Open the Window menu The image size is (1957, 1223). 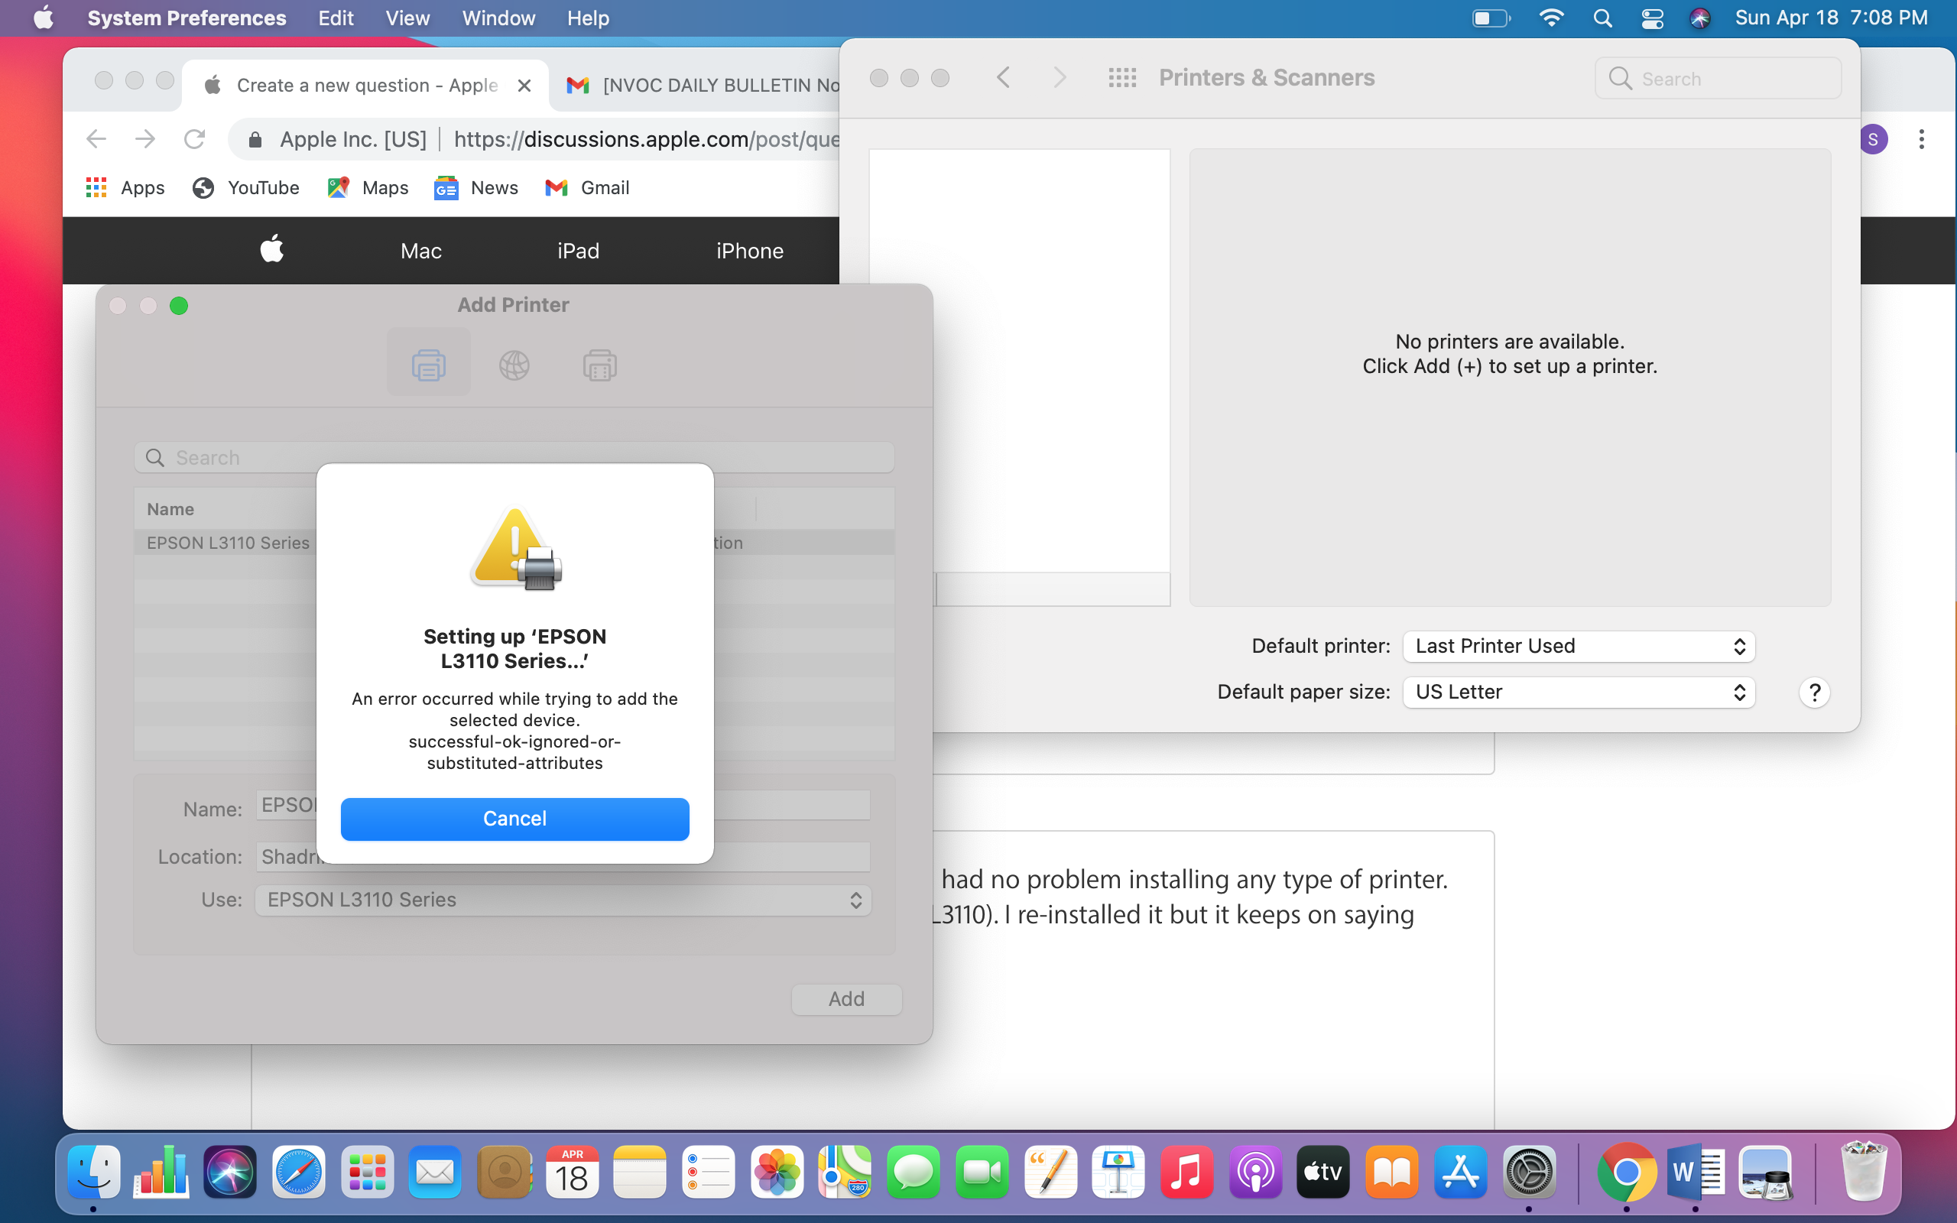tap(498, 18)
